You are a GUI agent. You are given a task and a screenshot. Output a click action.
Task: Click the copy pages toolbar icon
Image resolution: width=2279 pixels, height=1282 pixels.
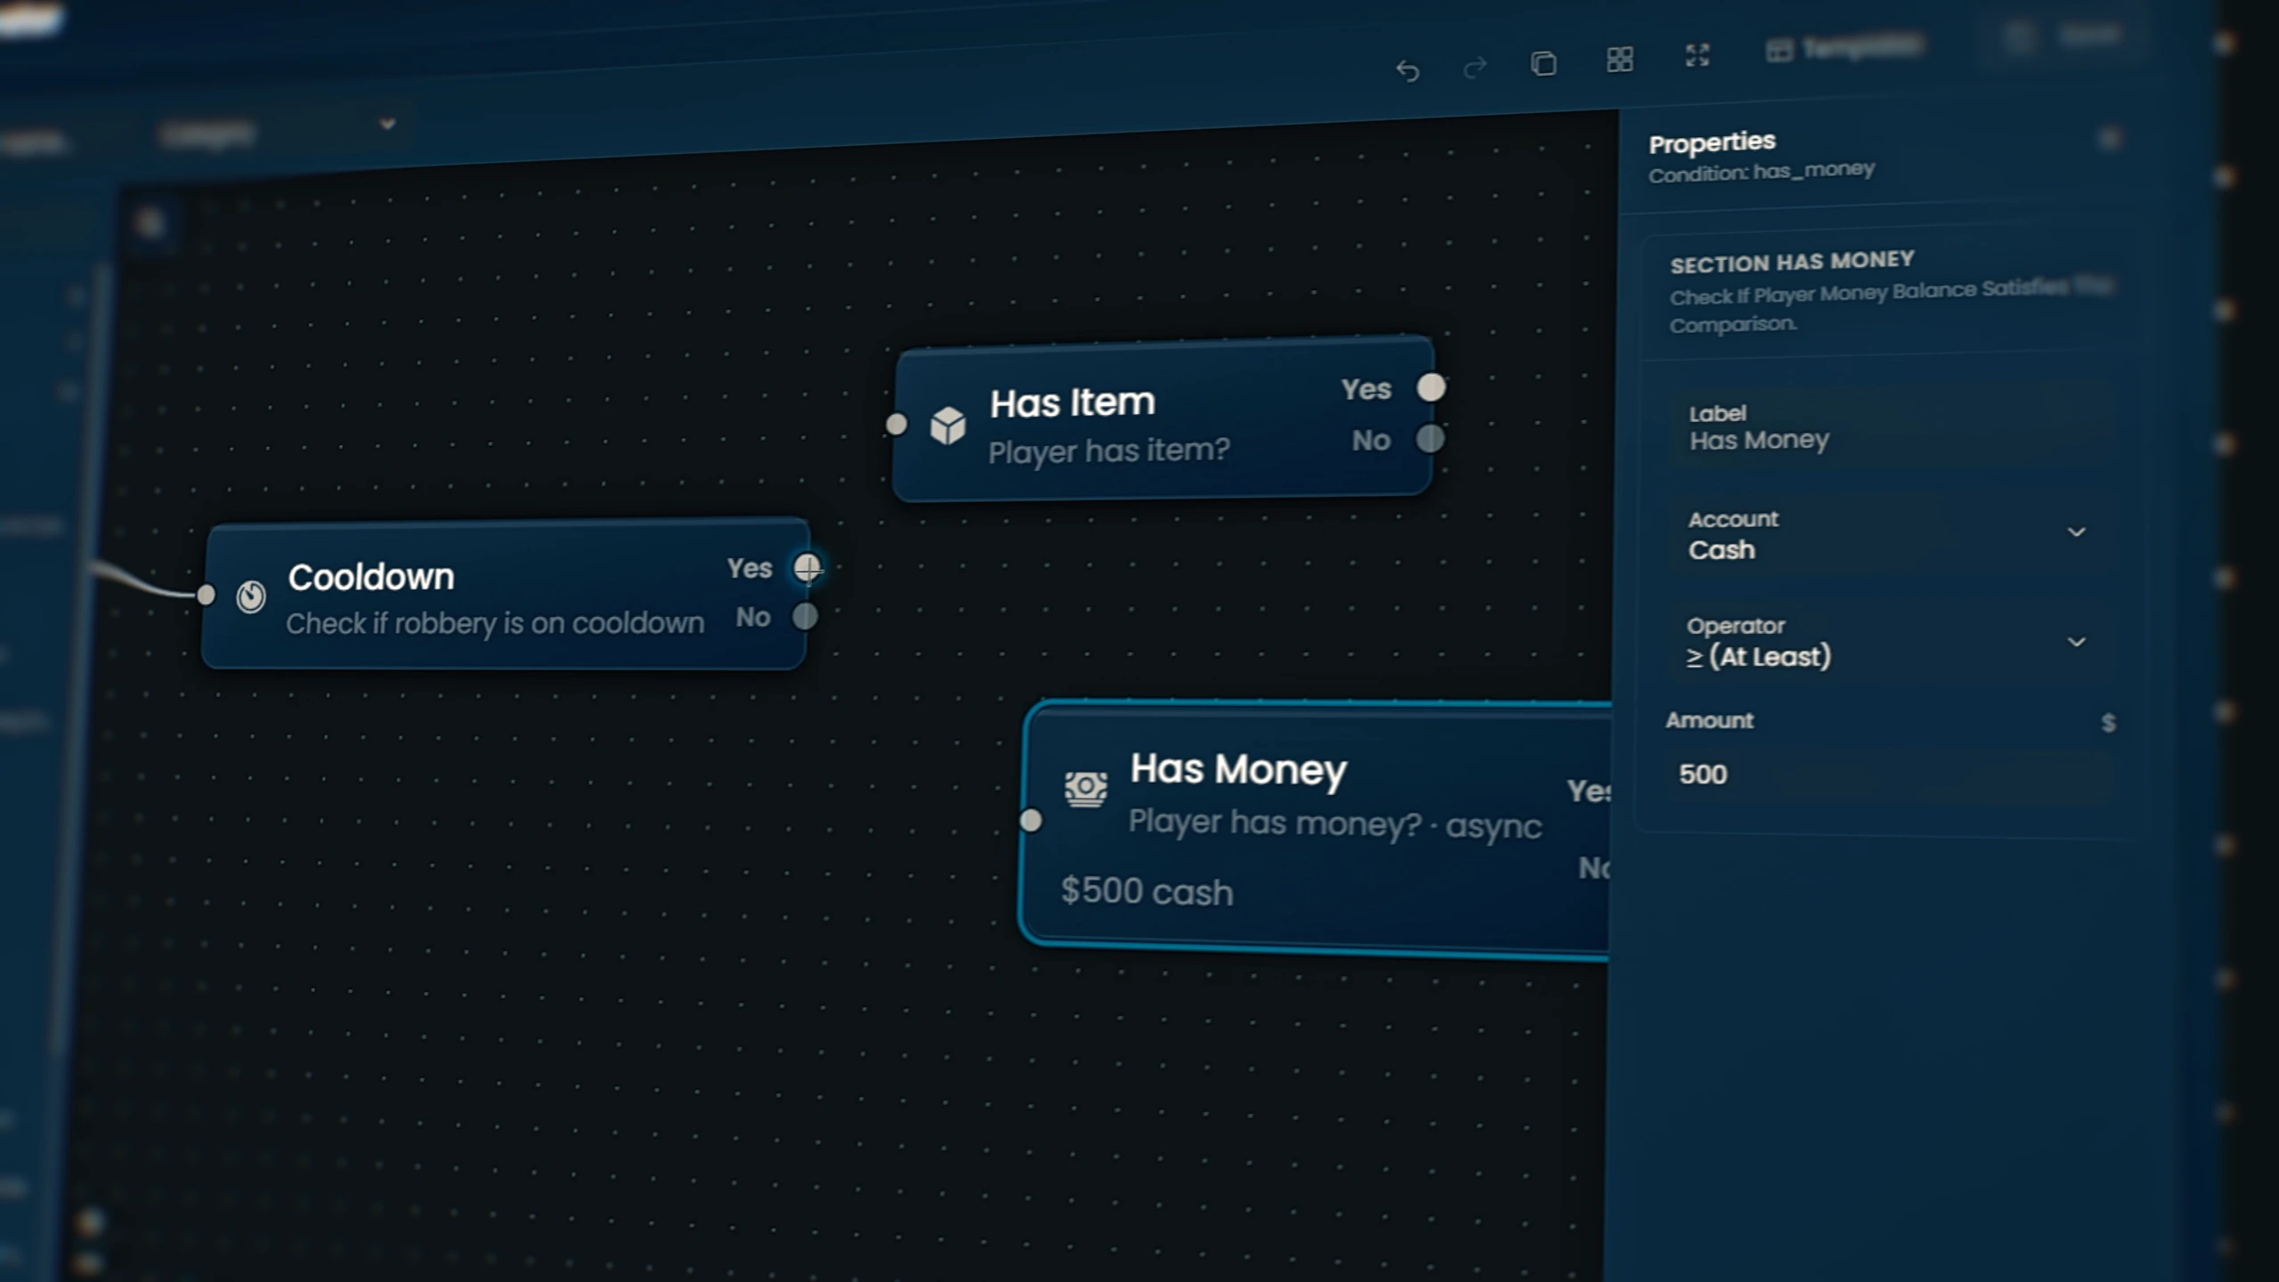1544,63
